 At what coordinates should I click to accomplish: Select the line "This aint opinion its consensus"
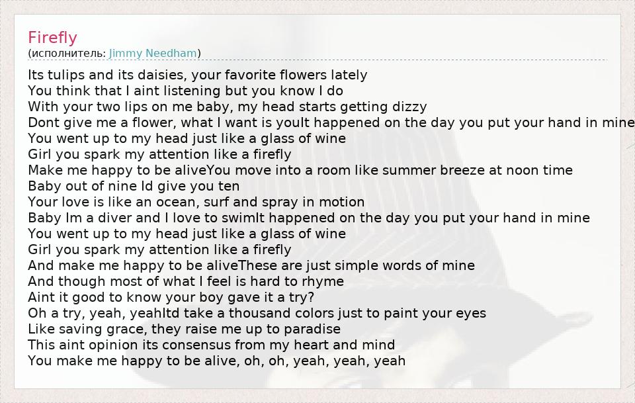(211, 345)
